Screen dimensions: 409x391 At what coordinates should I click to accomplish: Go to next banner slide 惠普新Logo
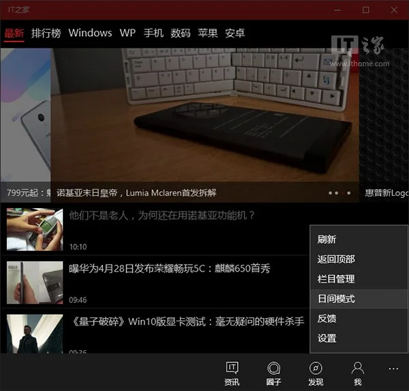(384, 125)
